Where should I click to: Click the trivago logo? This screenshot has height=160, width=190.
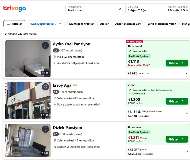(x=15, y=9)
